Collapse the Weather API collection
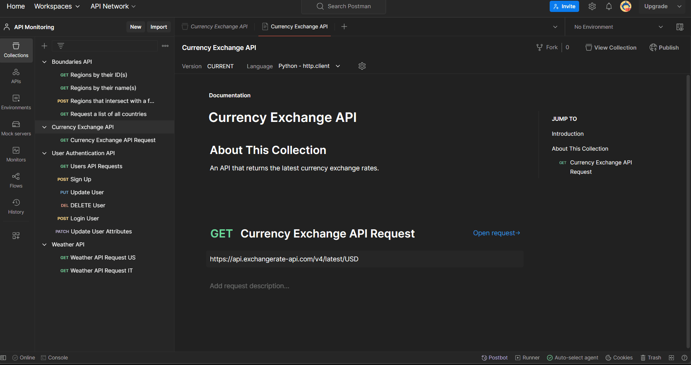This screenshot has height=365, width=691. point(44,245)
